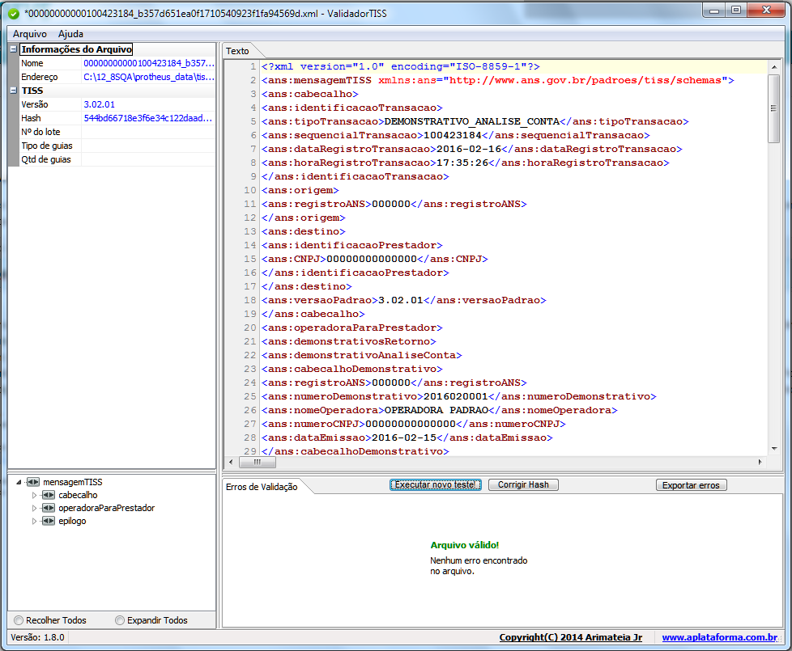Click the empty Nº do lote value field

148,132
